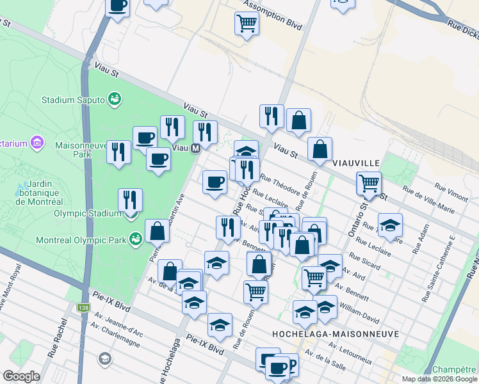Open the school pin right of Ontario St
Viewport: 479px width, 384px height.
point(390,225)
